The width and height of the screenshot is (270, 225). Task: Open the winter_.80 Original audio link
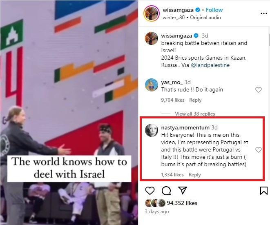[x=192, y=18]
